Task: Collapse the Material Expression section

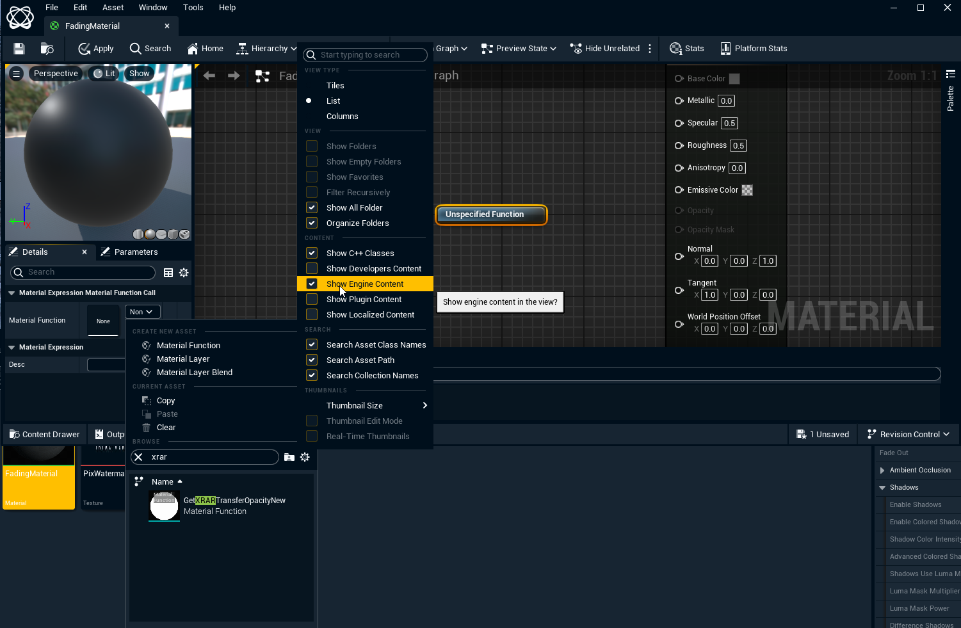Action: [x=12, y=348]
